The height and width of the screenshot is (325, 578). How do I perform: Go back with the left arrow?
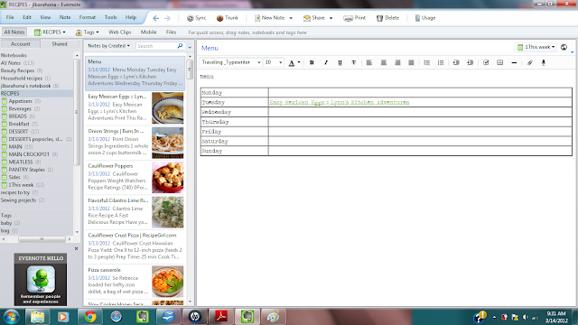156,18
